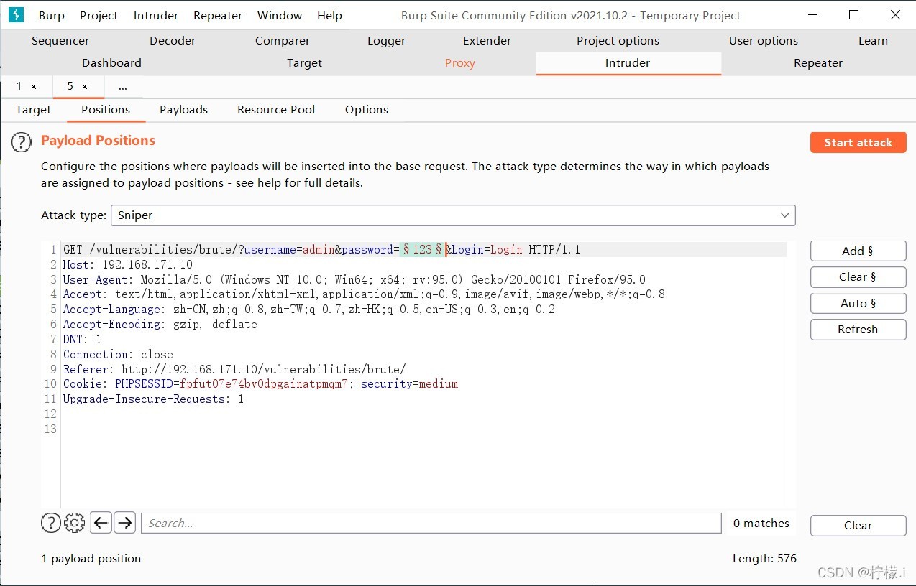Open search settings gear icon

(75, 523)
